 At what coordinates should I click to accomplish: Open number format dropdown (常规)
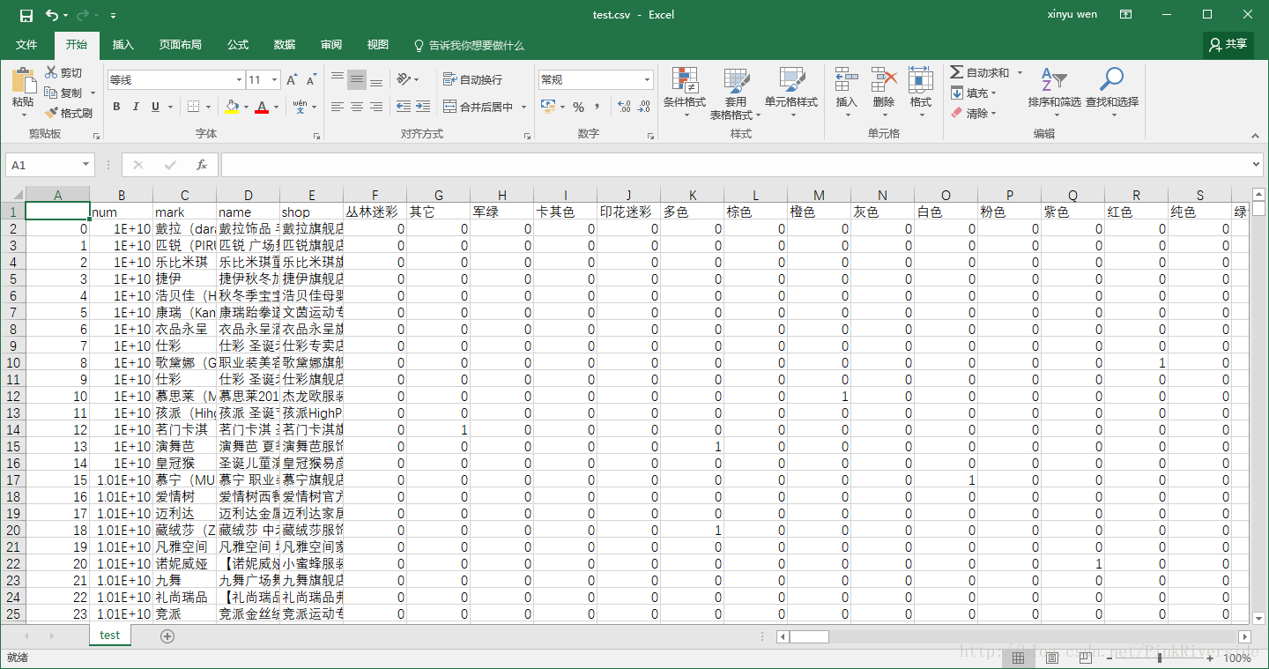click(648, 79)
